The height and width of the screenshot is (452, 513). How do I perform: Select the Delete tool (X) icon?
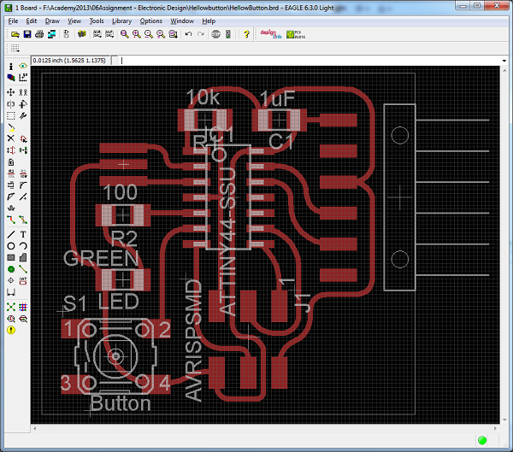(10, 138)
